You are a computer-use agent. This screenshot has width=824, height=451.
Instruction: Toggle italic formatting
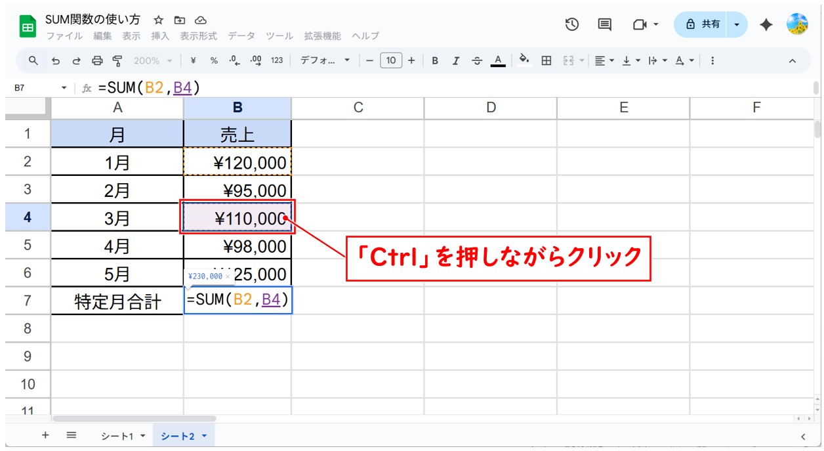[x=456, y=60]
